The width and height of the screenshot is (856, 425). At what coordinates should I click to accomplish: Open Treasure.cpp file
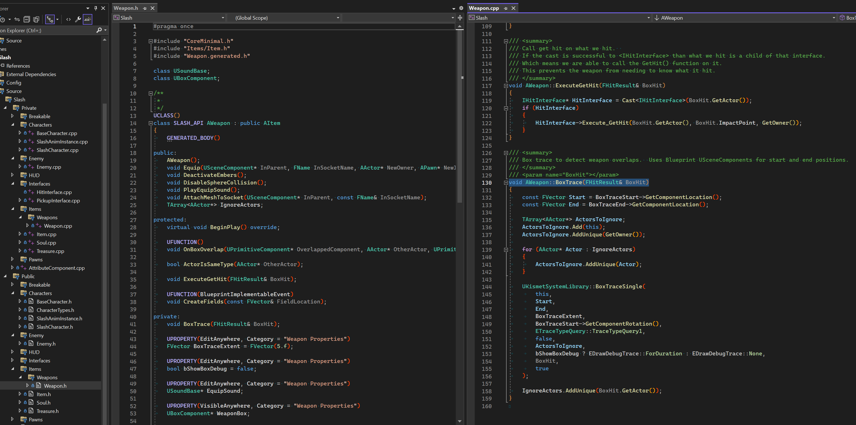click(50, 251)
